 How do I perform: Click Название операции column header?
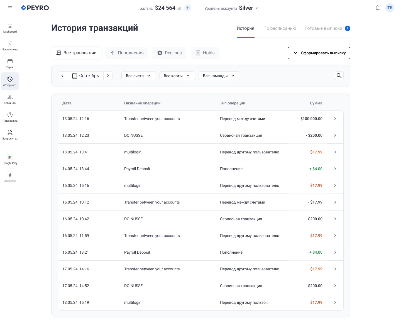pos(142,103)
